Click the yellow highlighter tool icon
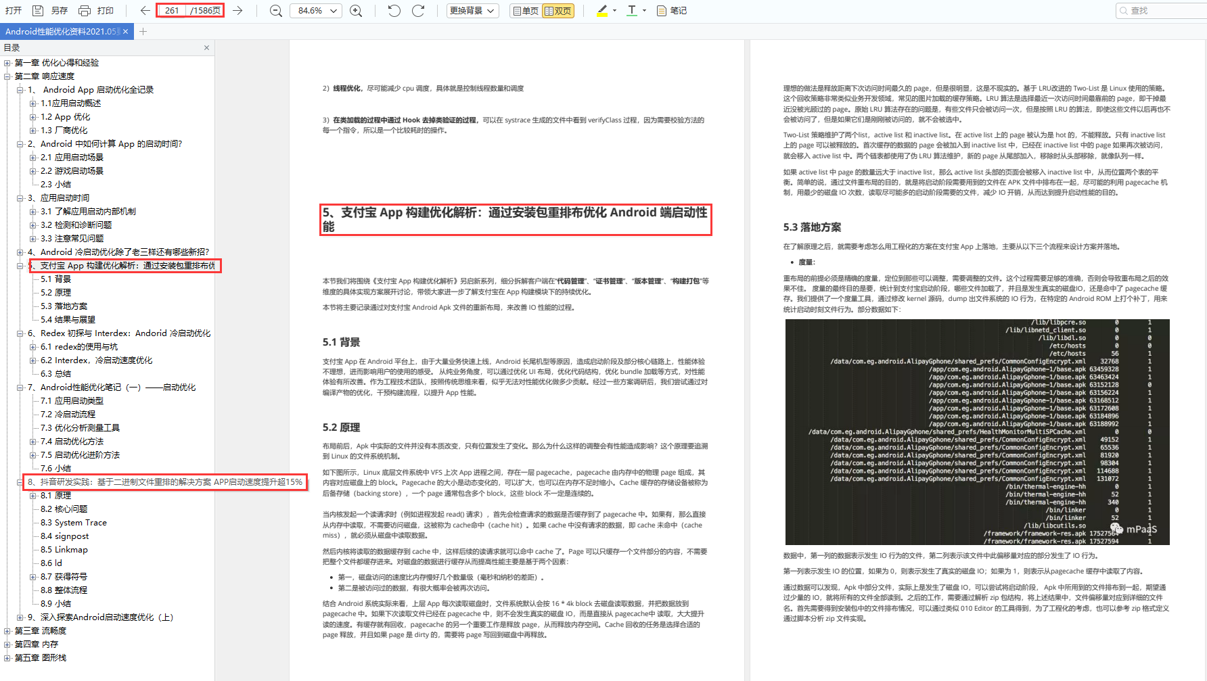1207x681 pixels. pyautogui.click(x=602, y=11)
